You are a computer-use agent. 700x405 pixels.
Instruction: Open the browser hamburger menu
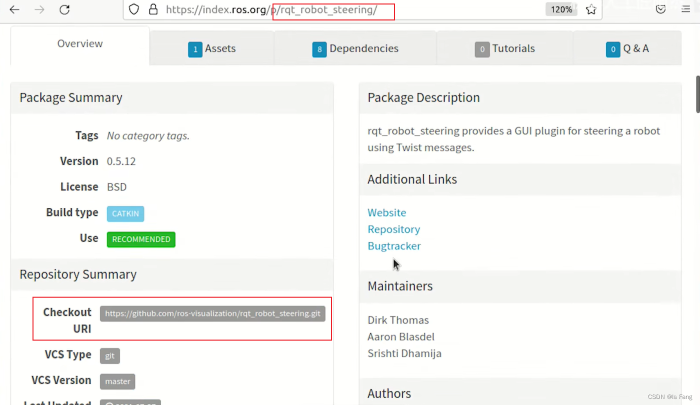pyautogui.click(x=685, y=9)
